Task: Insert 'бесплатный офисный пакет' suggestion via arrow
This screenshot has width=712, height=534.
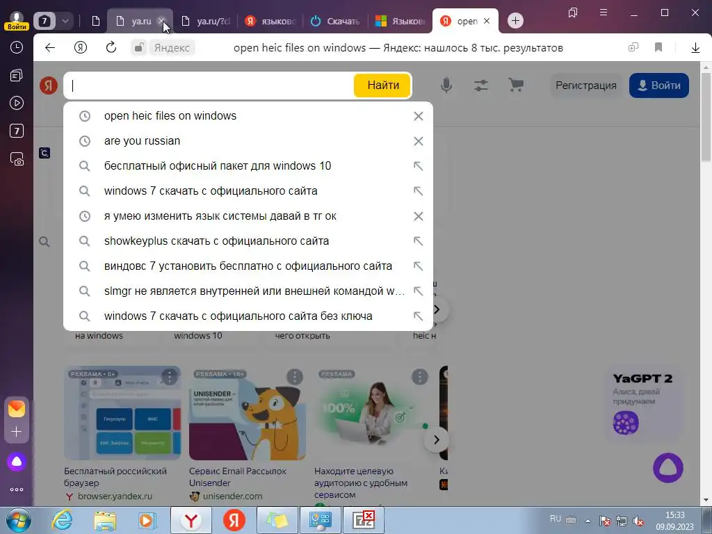Action: coord(418,166)
